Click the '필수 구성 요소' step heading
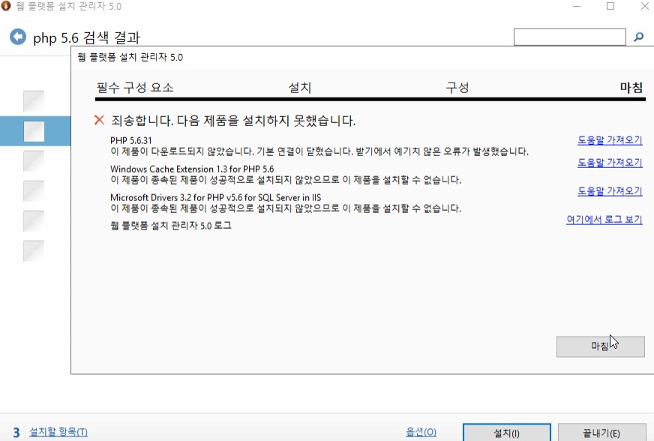 135,88
